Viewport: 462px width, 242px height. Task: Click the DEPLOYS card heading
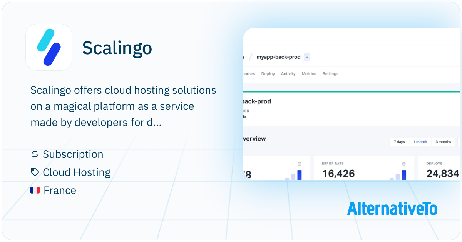(434, 164)
